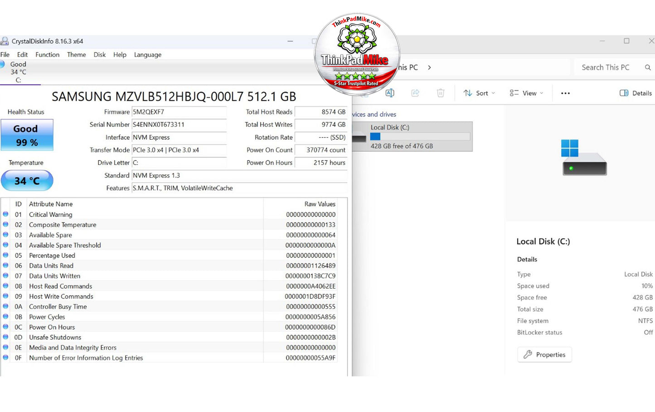Open the Sort dropdown
The height and width of the screenshot is (412, 655).
click(x=479, y=93)
